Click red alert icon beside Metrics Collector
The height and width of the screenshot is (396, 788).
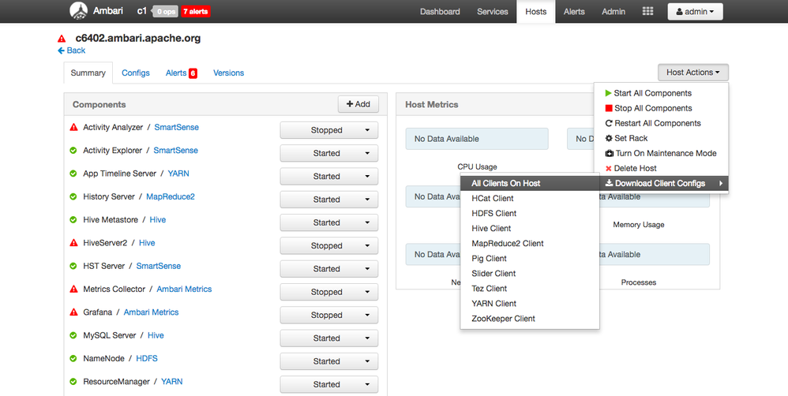click(73, 289)
